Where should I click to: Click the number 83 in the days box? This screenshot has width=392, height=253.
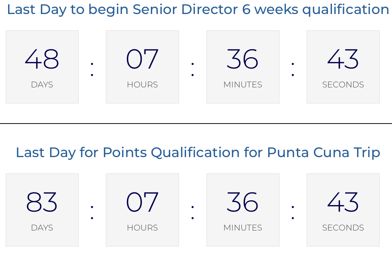(x=42, y=202)
